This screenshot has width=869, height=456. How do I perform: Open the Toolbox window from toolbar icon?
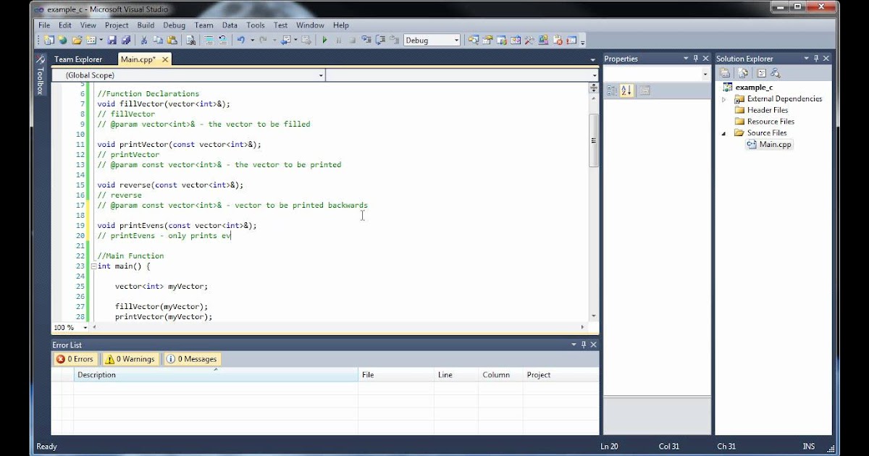(x=529, y=41)
